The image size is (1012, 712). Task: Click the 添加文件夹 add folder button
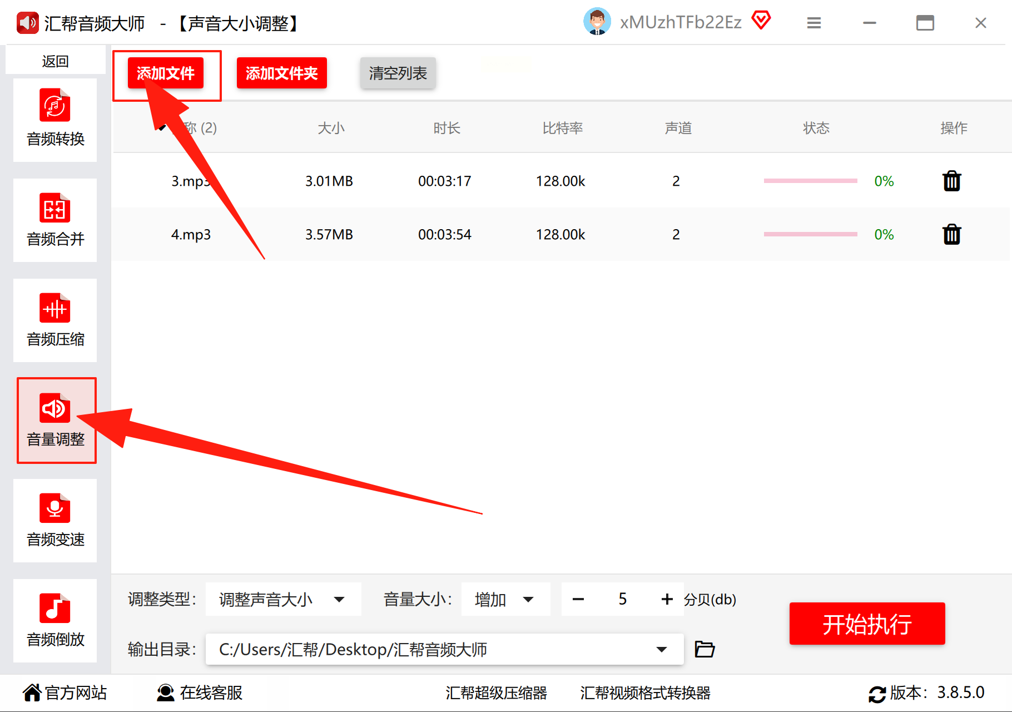pos(282,73)
